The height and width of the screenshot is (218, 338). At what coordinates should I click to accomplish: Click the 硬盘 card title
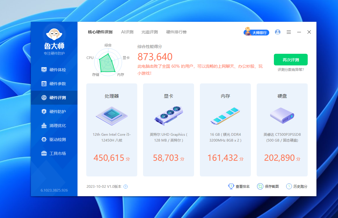pyautogui.click(x=282, y=96)
